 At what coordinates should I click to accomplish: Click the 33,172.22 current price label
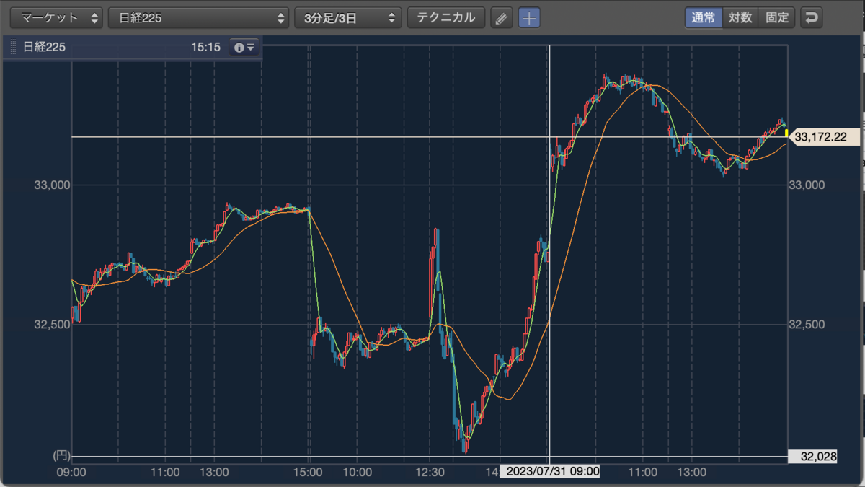826,136
